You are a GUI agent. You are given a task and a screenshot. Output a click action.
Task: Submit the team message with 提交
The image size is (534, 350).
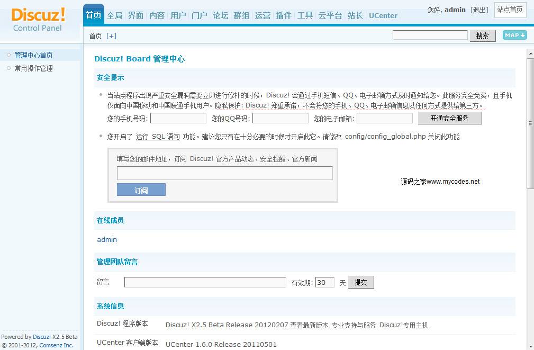click(361, 282)
